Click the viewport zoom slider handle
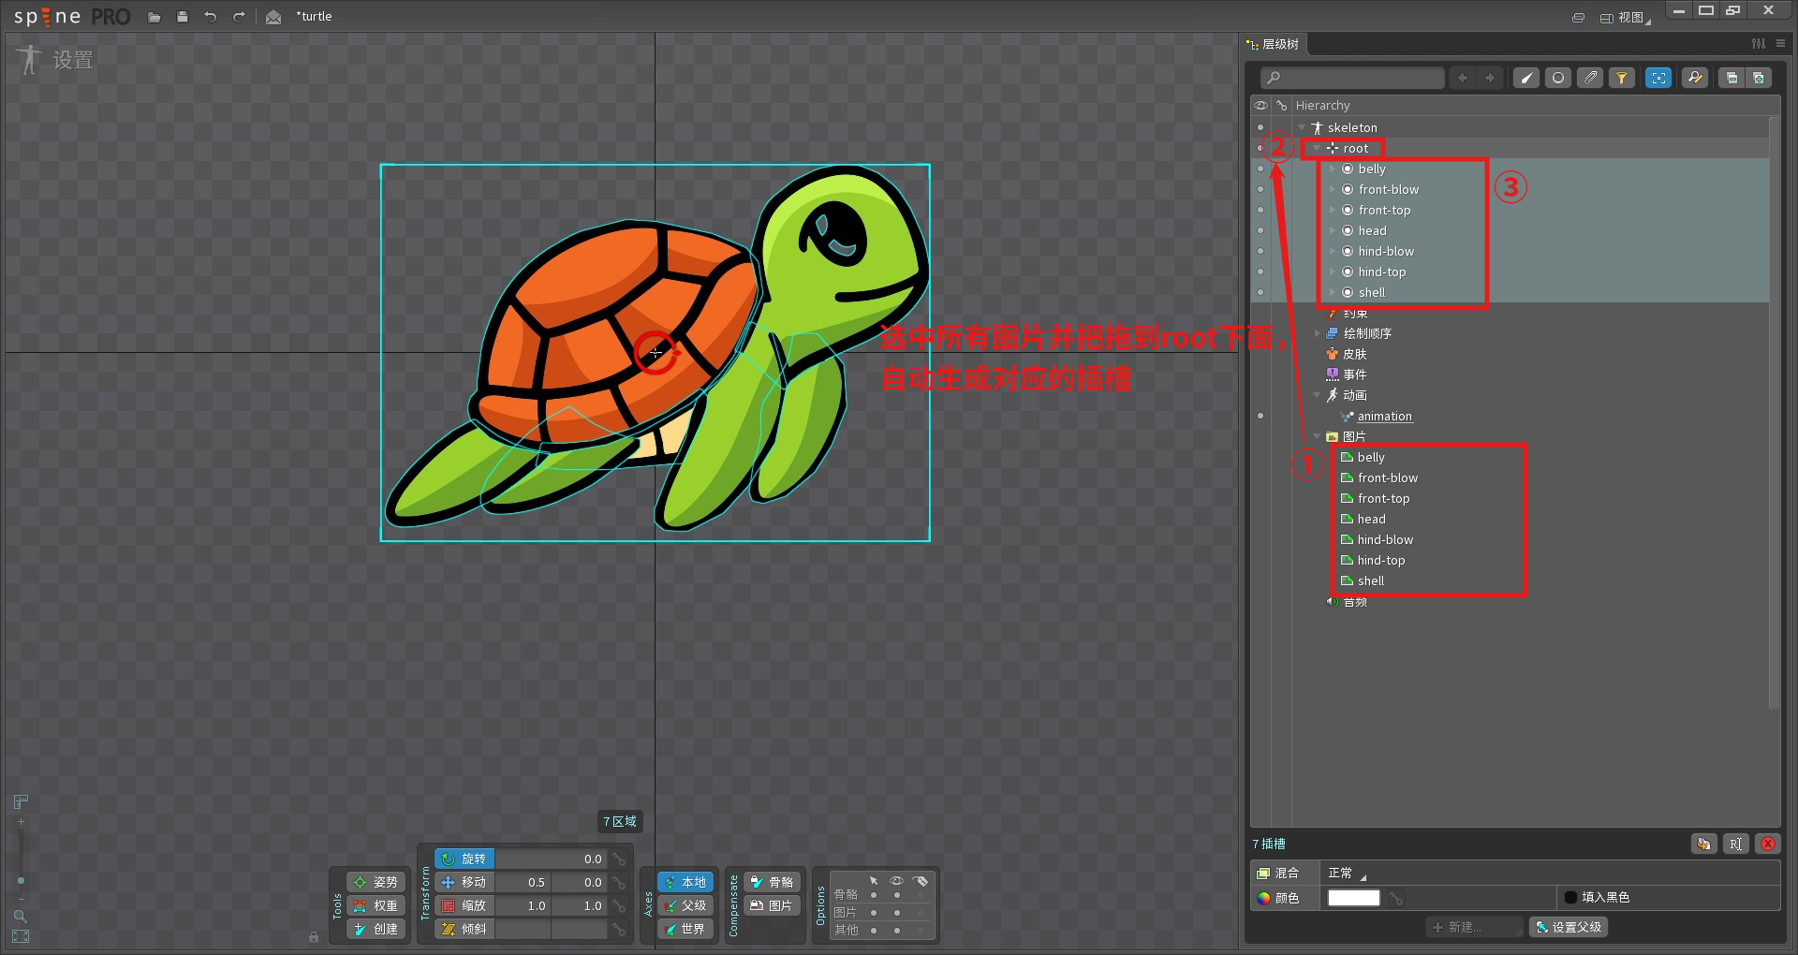This screenshot has height=955, width=1798. pos(21,880)
